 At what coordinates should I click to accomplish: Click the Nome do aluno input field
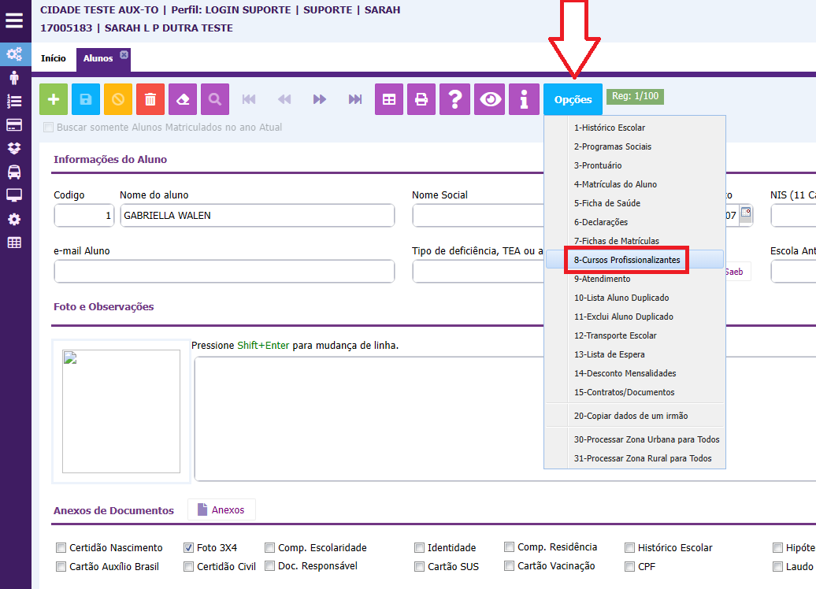257,216
